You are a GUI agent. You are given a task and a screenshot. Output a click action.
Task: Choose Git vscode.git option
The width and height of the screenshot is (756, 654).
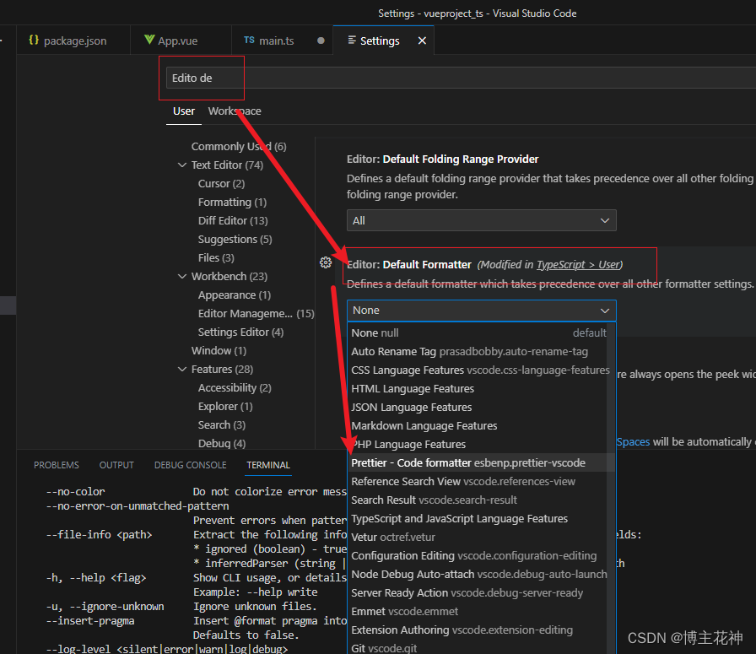point(478,648)
